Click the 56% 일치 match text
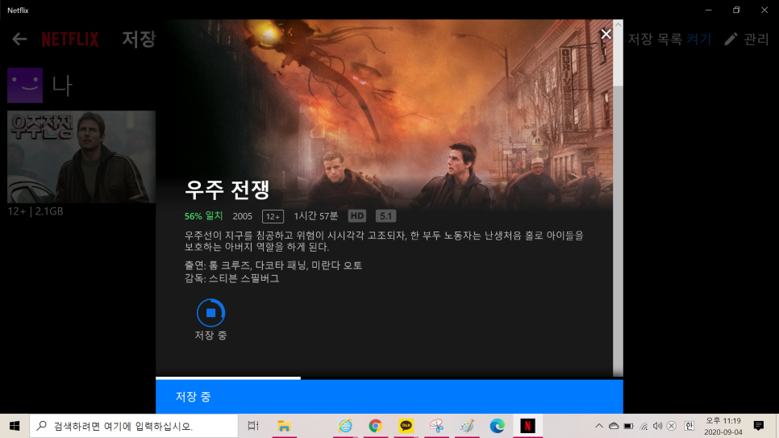 pyautogui.click(x=203, y=215)
